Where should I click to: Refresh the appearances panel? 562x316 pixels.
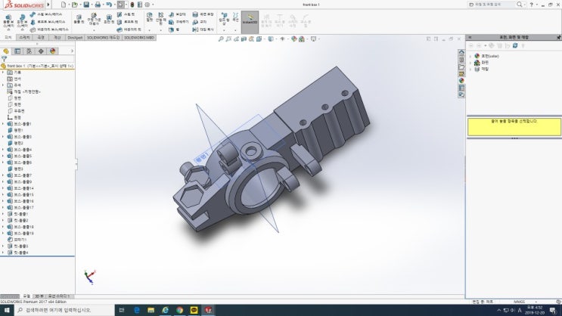coord(515,45)
